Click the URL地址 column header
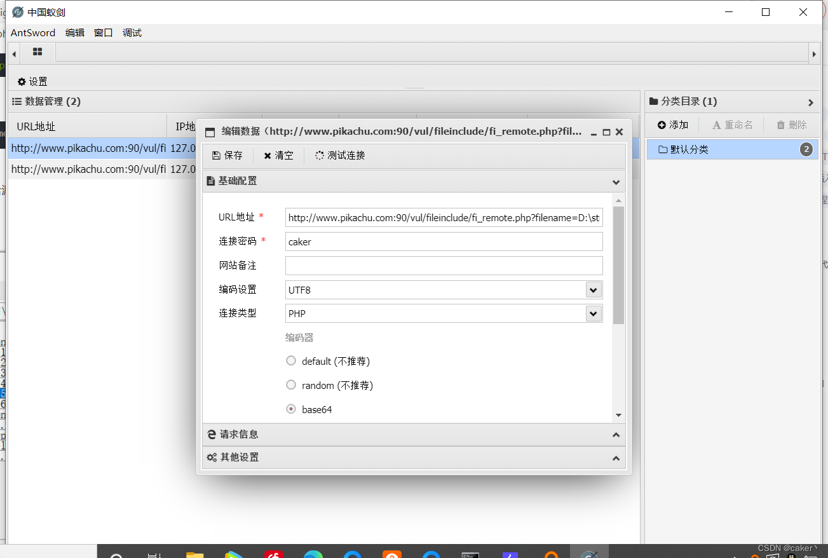This screenshot has width=828, height=558. tap(87, 126)
